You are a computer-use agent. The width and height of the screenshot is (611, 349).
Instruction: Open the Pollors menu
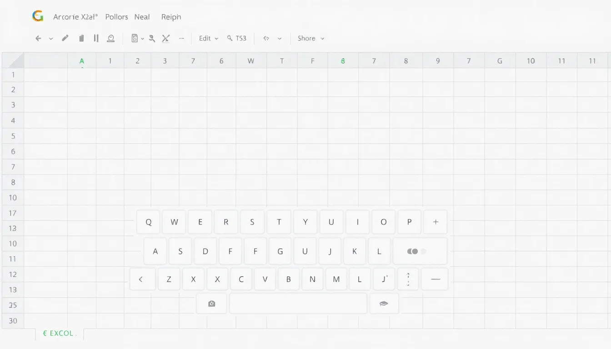(x=116, y=17)
